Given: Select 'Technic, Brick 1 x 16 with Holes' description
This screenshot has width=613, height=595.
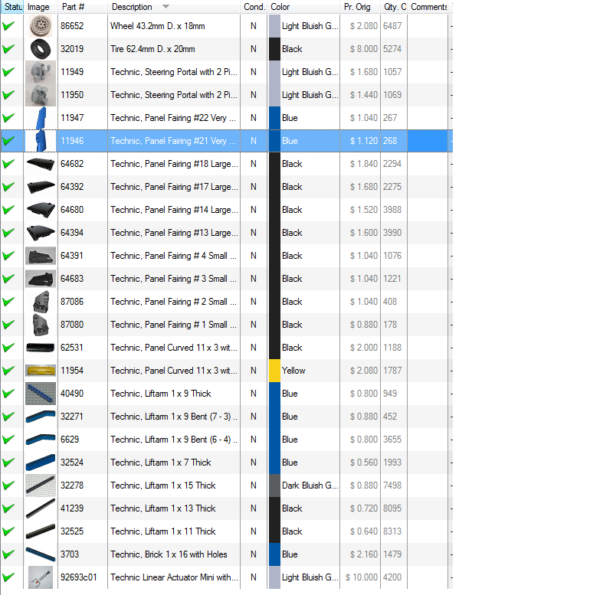Looking at the screenshot, I should (169, 554).
